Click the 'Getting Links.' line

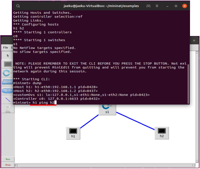(28, 21)
